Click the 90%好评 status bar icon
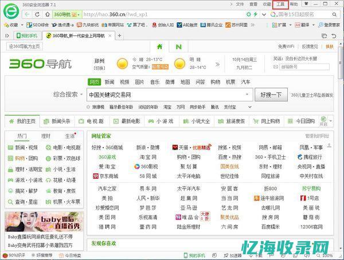344x260 pixels. point(14,255)
